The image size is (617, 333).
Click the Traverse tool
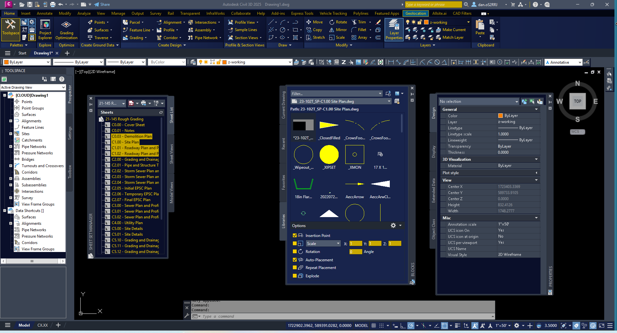tap(98, 37)
